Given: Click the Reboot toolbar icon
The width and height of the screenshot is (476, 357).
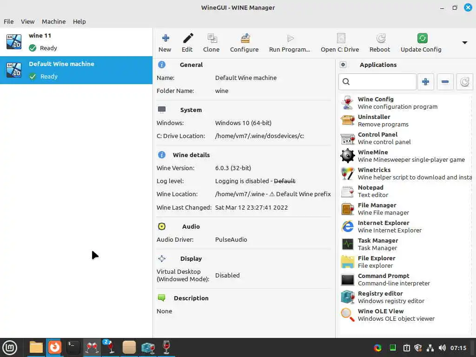Looking at the screenshot, I should [x=380, y=38].
